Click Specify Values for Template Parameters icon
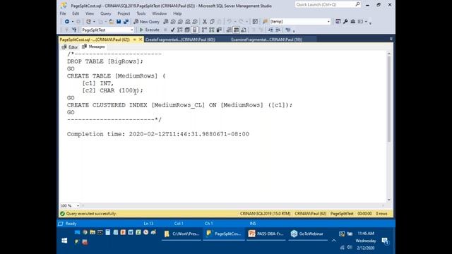The width and height of the screenshot is (452, 254). tap(287, 30)
